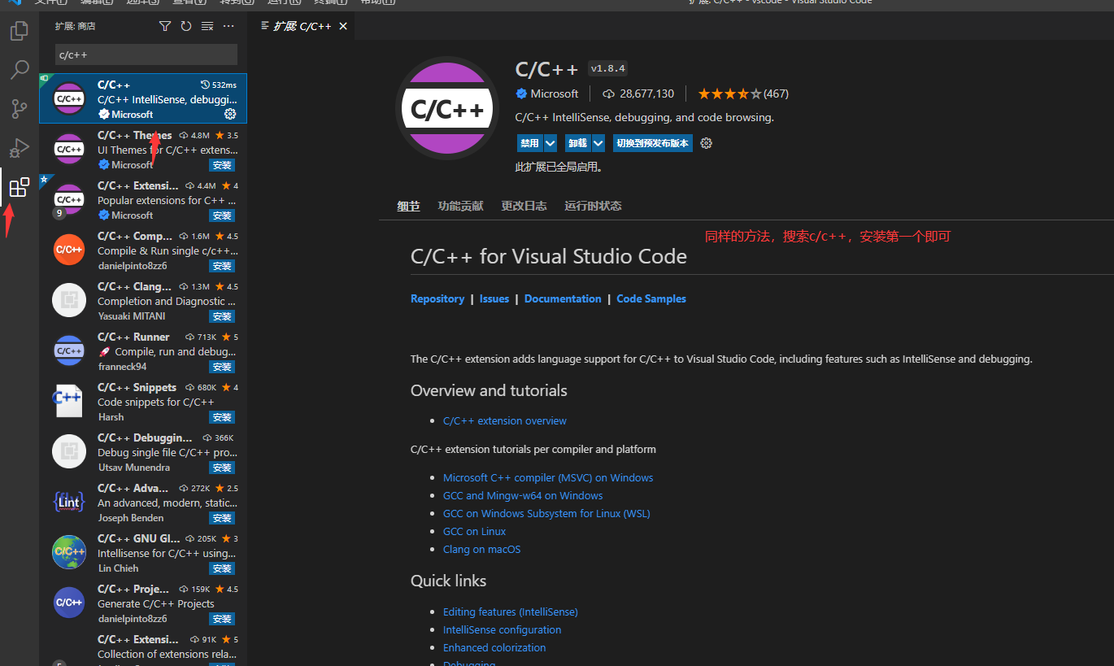
Task: Open GCC on Linux link
Action: (474, 531)
